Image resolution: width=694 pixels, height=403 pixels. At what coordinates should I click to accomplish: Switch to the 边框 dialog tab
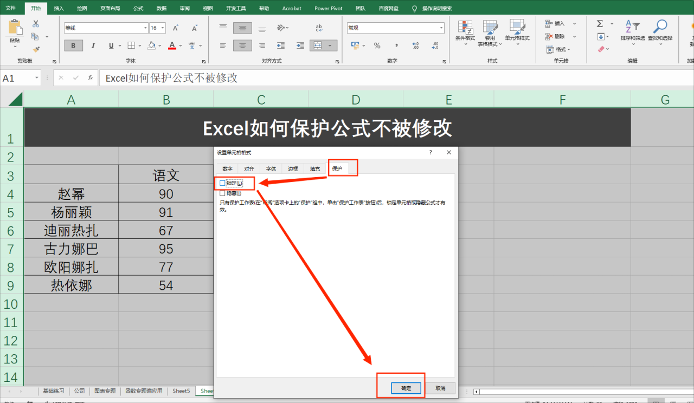pos(293,168)
